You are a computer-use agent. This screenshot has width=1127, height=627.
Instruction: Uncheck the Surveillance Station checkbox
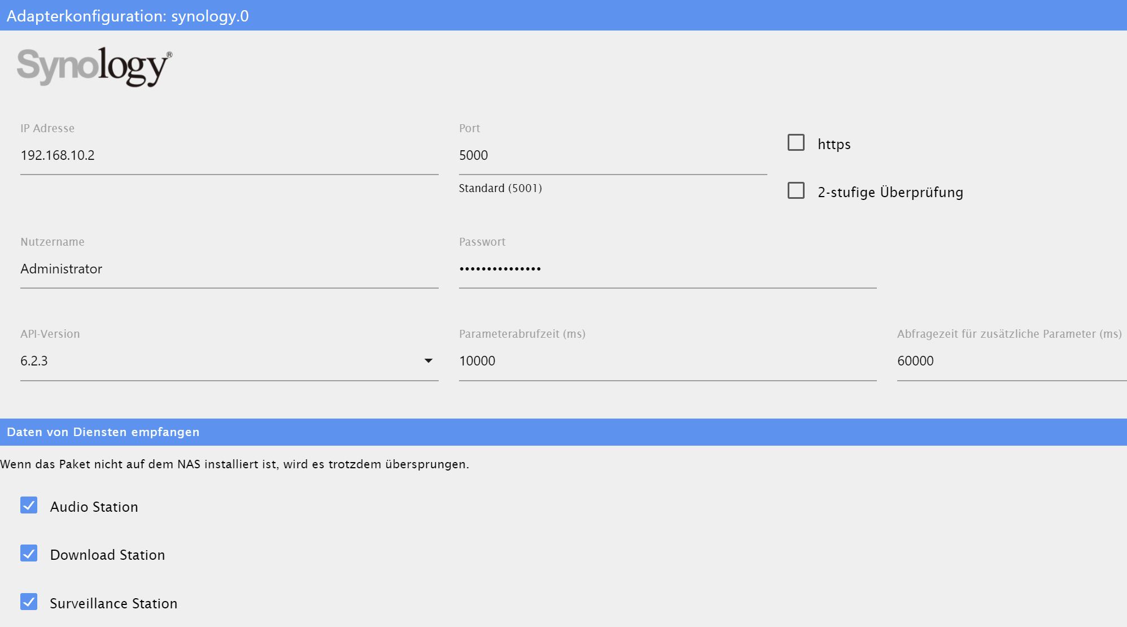pyautogui.click(x=29, y=602)
